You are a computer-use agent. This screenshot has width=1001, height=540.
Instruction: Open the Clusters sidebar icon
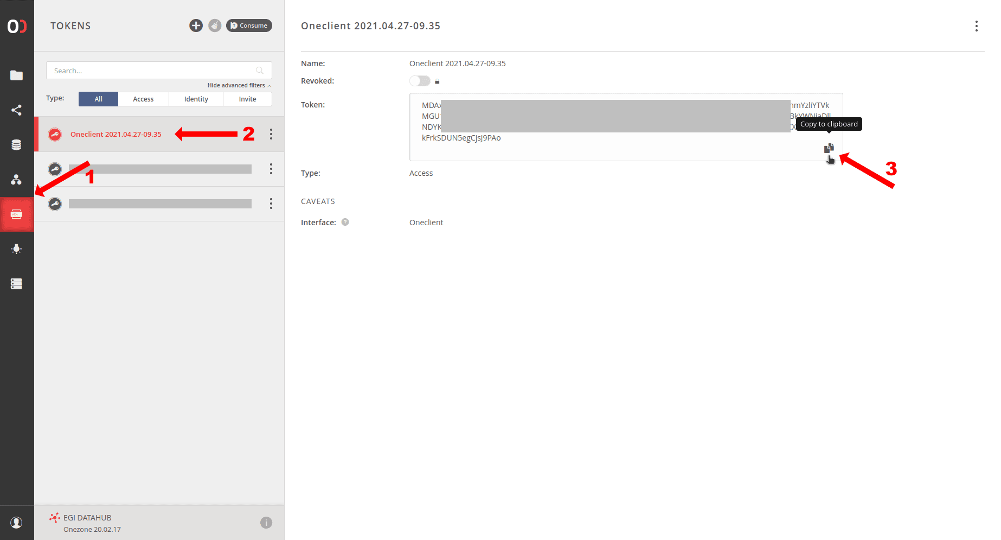click(17, 284)
